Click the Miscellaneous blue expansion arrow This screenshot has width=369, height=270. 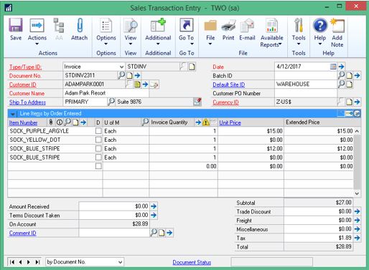tap(358, 229)
